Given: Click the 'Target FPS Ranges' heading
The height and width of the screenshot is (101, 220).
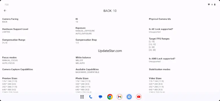Looking at the screenshot, I should (159, 39).
